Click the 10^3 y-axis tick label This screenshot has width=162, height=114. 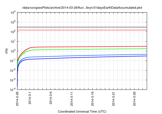[13, 22]
